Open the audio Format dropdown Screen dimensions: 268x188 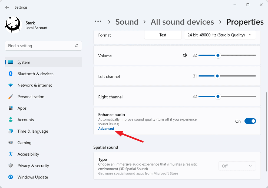(x=220, y=35)
